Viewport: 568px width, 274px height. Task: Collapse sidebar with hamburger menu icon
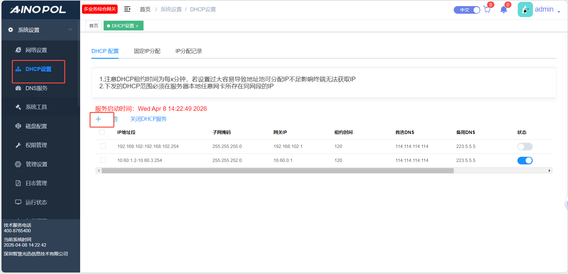[x=127, y=9]
